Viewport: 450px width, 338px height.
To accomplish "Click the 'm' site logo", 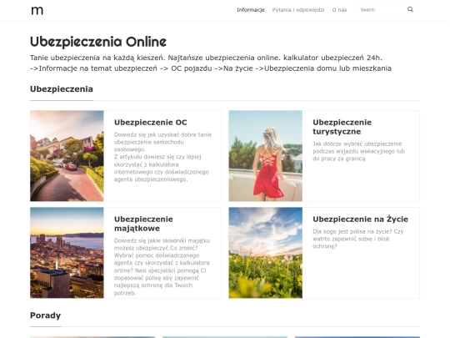I will [37, 10].
